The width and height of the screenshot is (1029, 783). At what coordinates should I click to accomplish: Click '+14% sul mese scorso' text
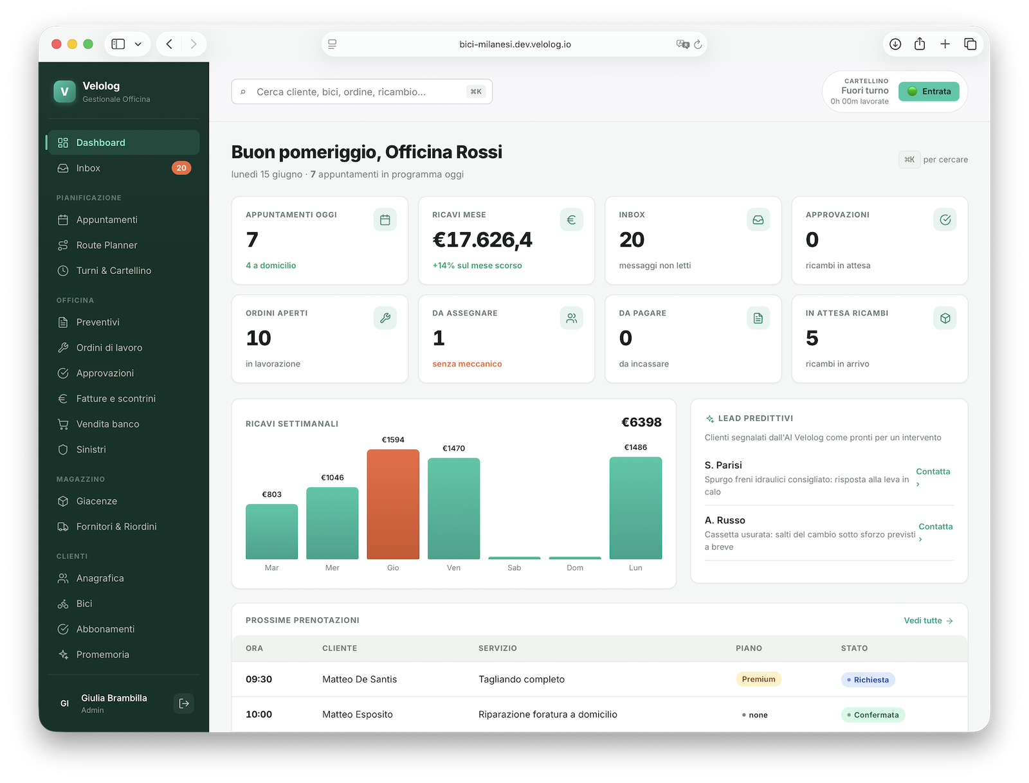pos(477,265)
